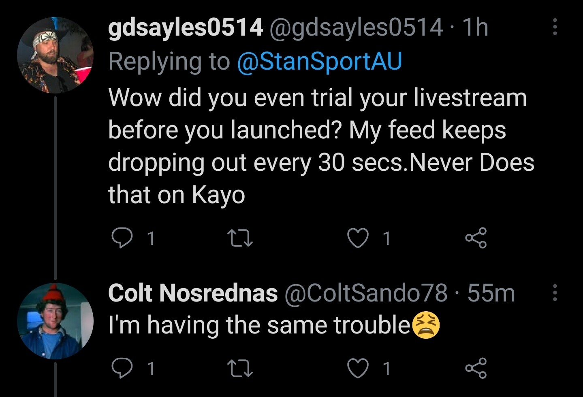583x397 pixels.
Task: Open the @StanSportAU mention link
Action: point(319,62)
